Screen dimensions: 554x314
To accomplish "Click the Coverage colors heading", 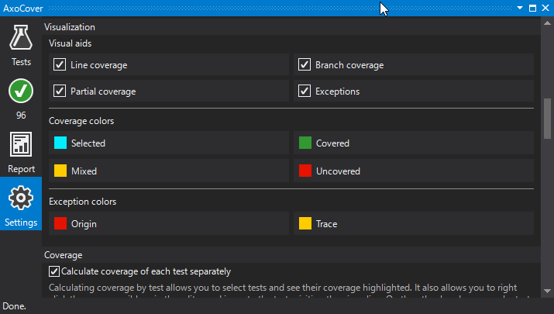I will coord(81,121).
